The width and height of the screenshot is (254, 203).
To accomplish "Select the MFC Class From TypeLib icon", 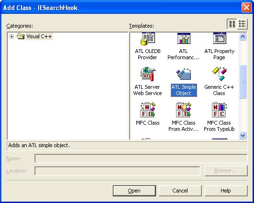I will pyautogui.click(x=220, y=110).
